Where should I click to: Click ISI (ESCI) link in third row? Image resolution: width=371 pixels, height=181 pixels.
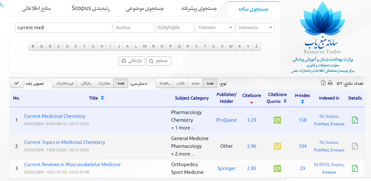click(x=322, y=165)
